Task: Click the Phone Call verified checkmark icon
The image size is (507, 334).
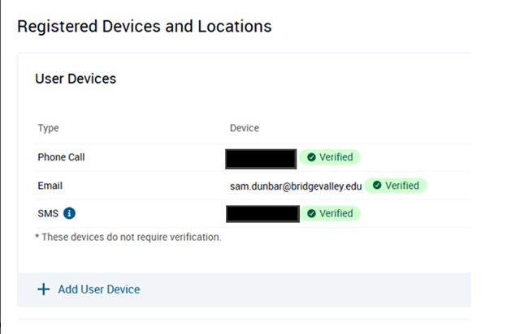Action: pos(311,157)
